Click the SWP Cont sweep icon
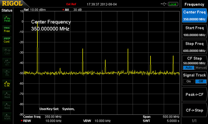 click(x=7, y=40)
